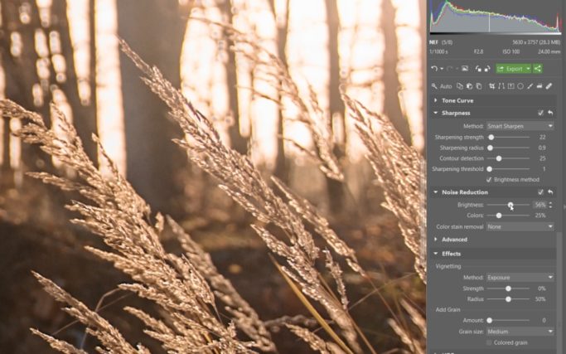Image resolution: width=566 pixels, height=354 pixels.
Task: Click the 24.00 mm focal length value
Action: point(549,51)
